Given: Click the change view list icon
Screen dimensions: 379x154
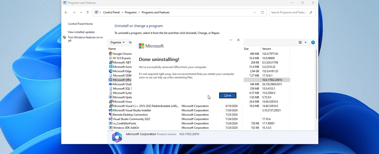Looking at the screenshot, I should (300, 42).
